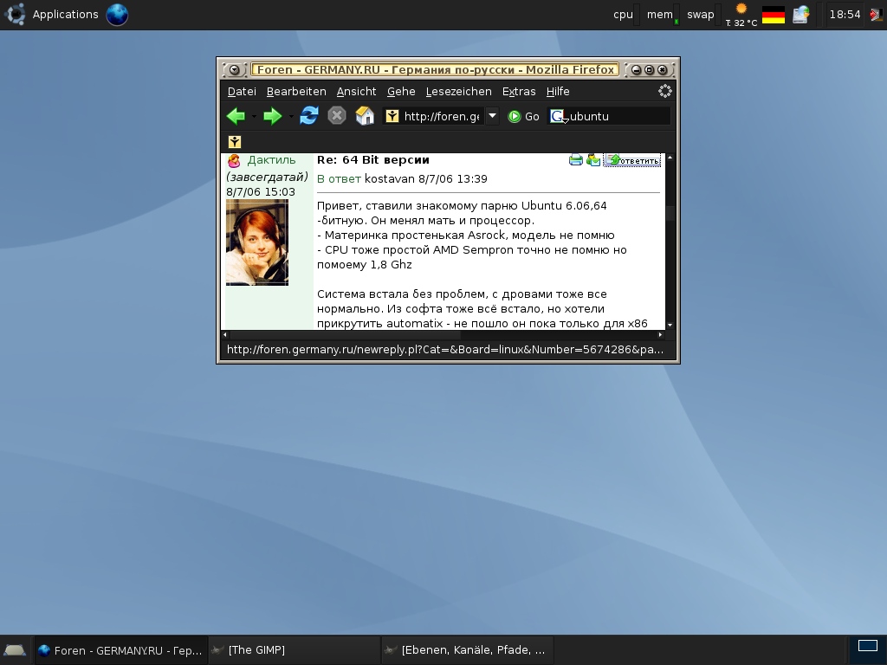887x665 pixels.
Task: Open the forward-history dropdown arrow
Action: [x=291, y=117]
